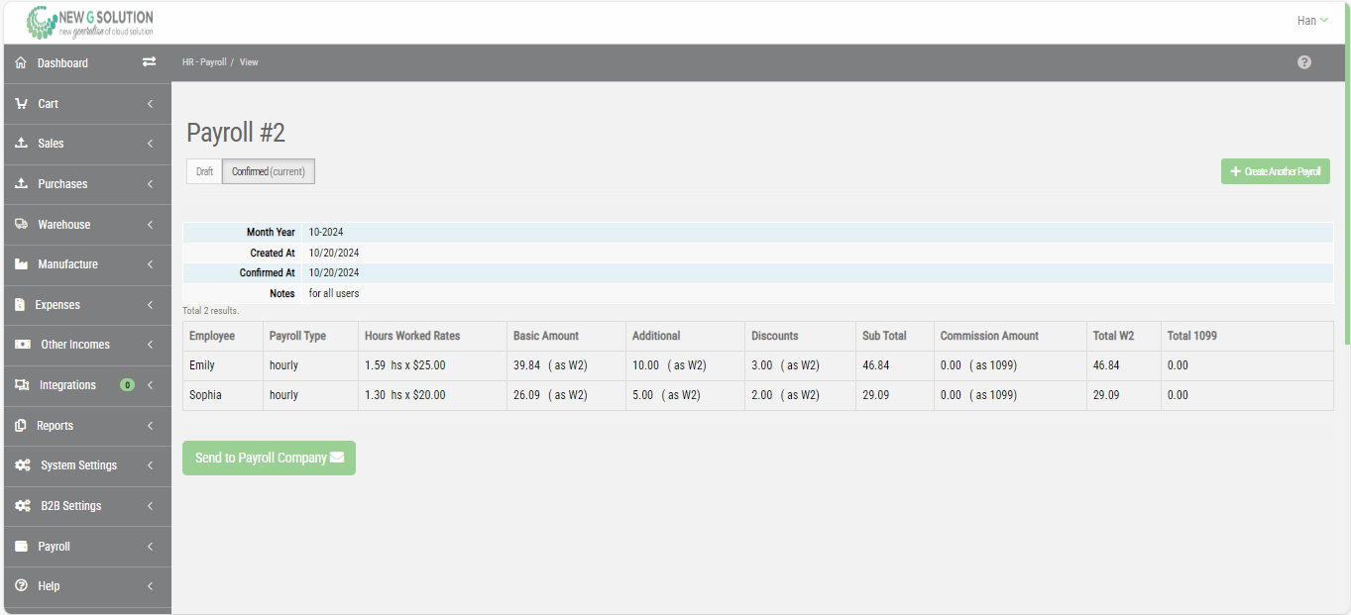Click the Integrations devices icon
The image size is (1351, 615).
click(x=22, y=385)
